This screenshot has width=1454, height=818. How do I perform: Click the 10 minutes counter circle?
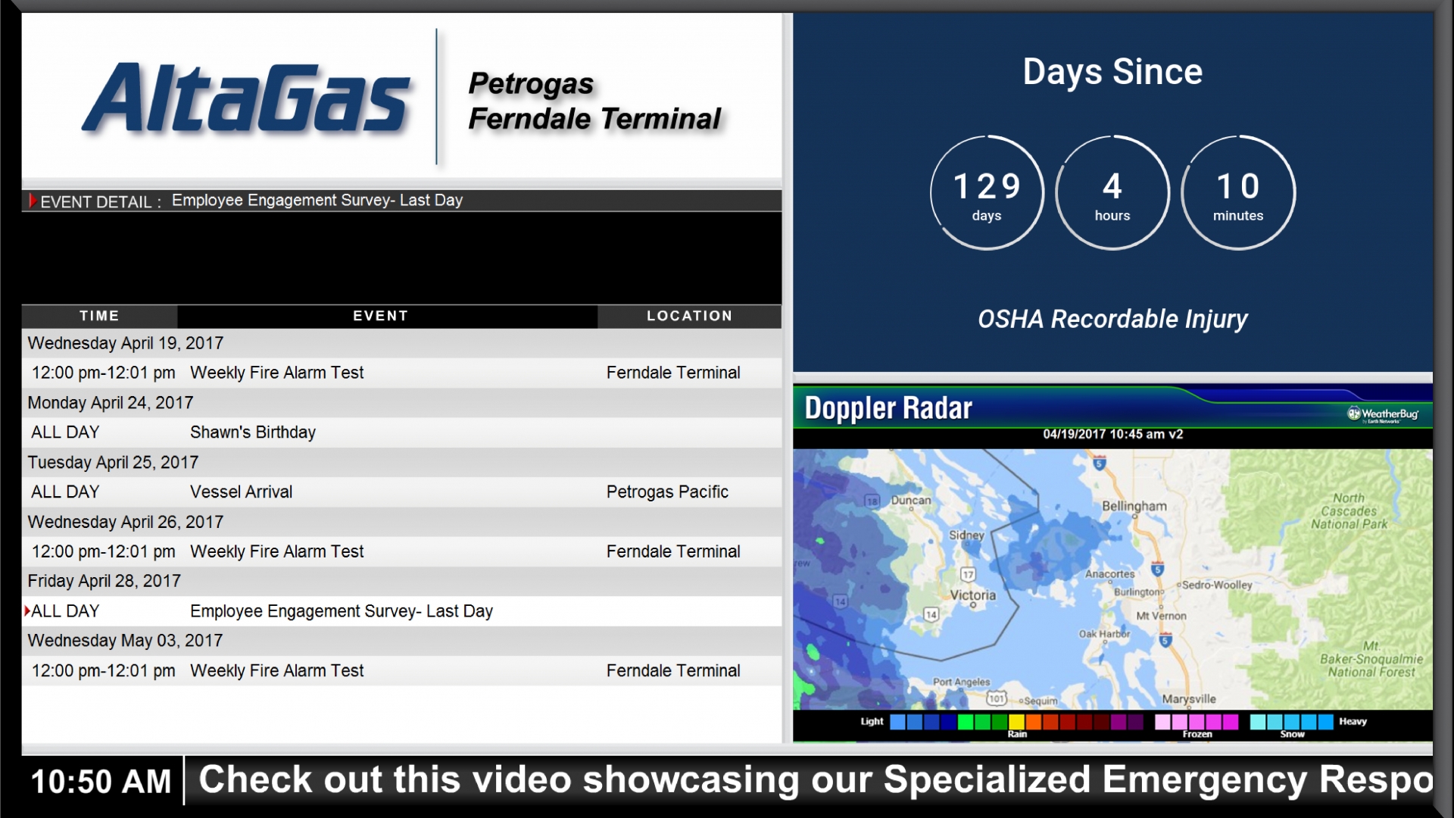1237,193
